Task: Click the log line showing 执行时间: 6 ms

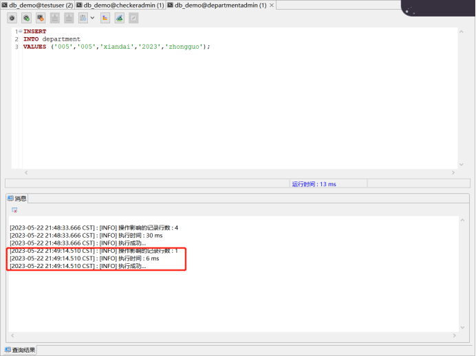Action: click(x=85, y=258)
